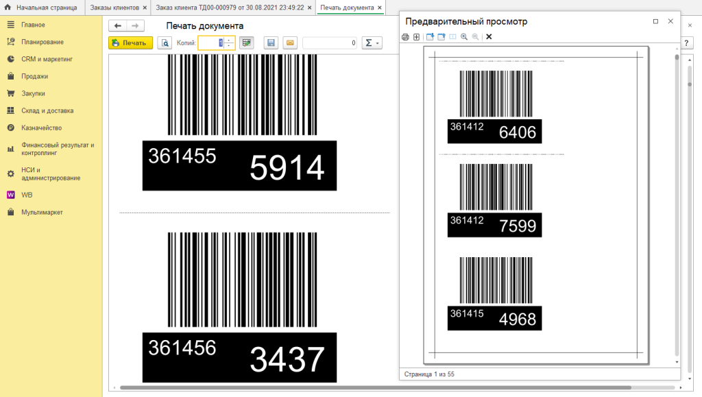Toggle the fit-page icon in preview toolbar

[416, 36]
